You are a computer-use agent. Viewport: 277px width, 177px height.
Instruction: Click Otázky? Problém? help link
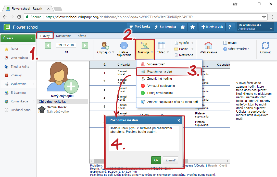[236, 49]
